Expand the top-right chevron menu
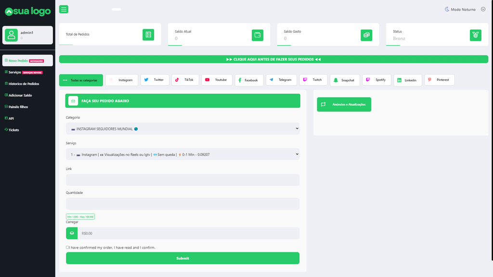 (x=483, y=9)
